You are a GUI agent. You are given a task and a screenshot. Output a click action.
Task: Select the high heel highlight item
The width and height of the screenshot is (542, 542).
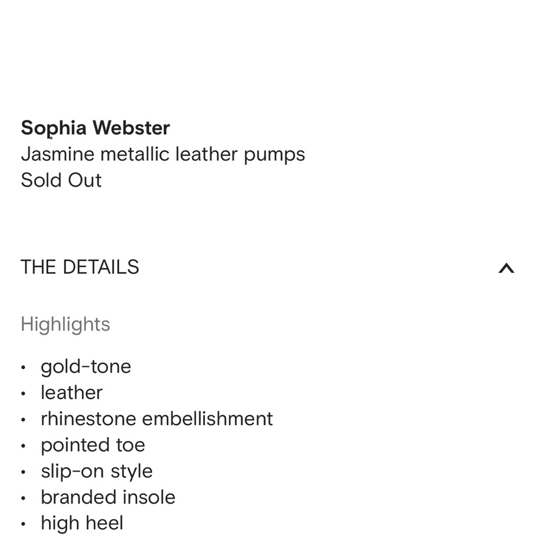(82, 524)
